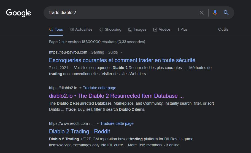This screenshot has width=251, height=153.
Task: Click inside the search text field
Action: [x=121, y=13]
